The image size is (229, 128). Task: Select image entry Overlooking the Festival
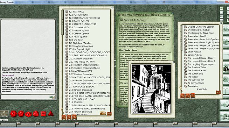[199, 30]
